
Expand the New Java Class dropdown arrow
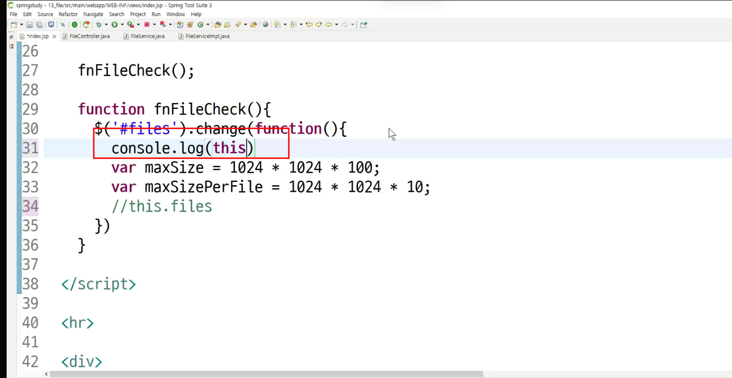pos(208,25)
